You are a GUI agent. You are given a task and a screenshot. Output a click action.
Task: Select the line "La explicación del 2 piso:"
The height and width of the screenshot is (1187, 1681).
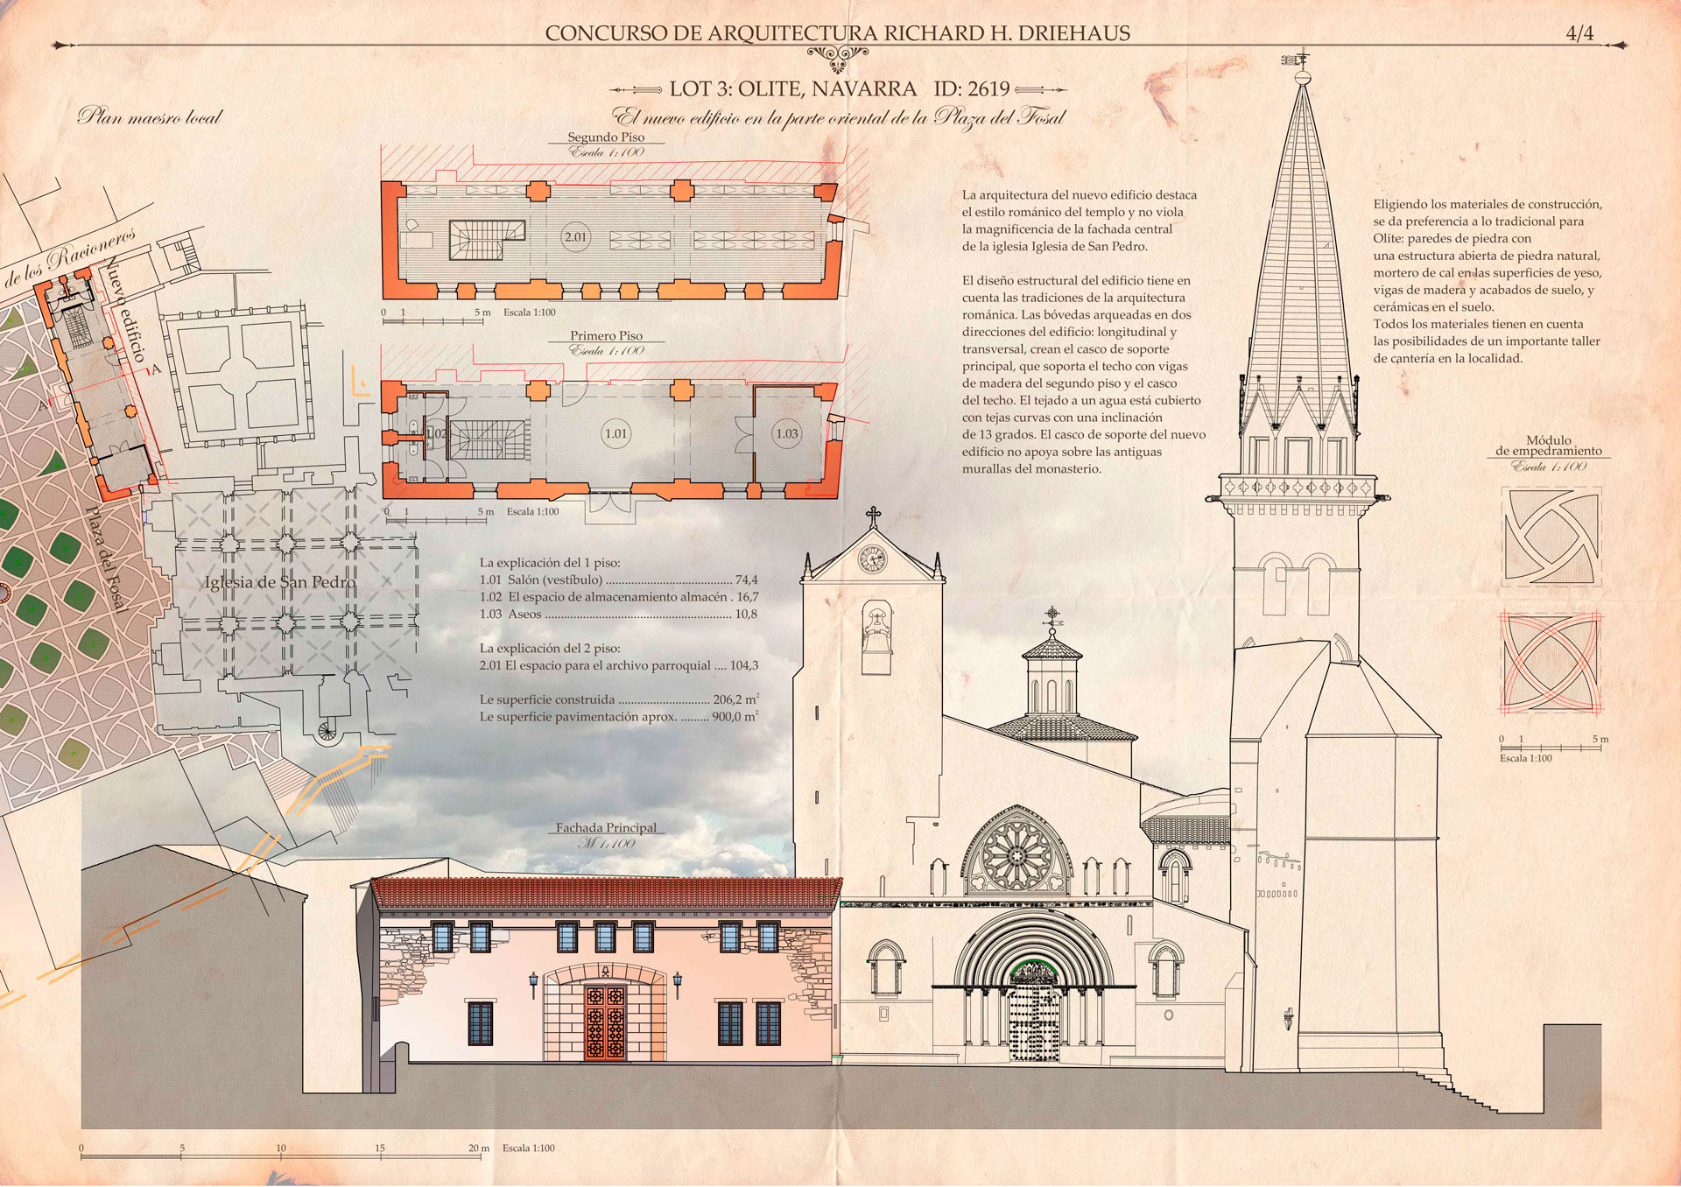click(x=550, y=649)
